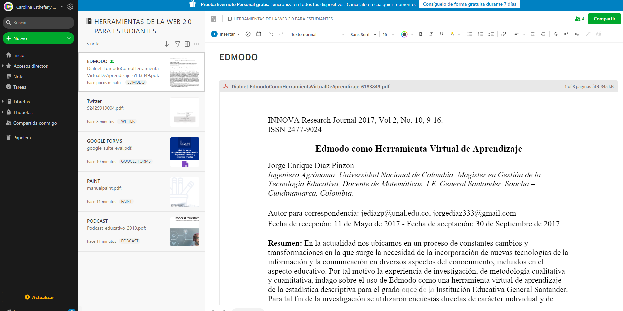Open the Texto normal style dropdown
623x311 pixels.
tap(317, 34)
